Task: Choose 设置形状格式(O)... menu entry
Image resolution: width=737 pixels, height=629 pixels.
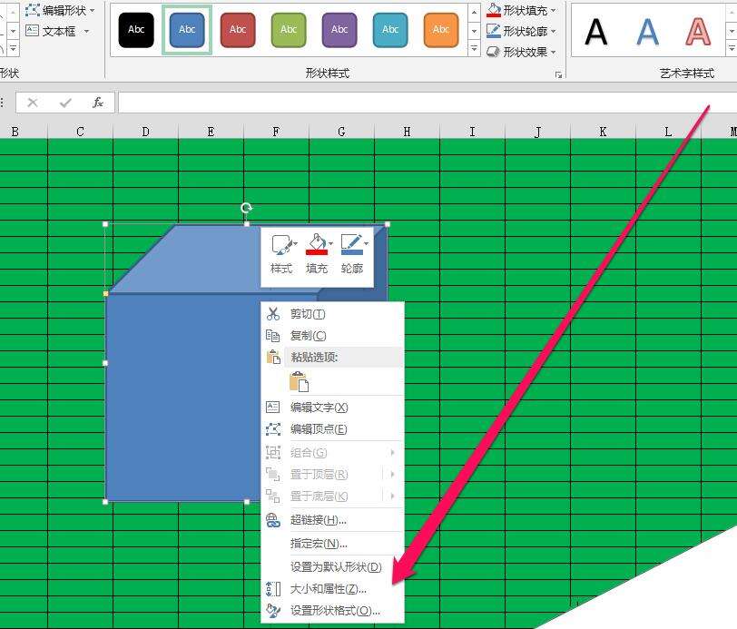Action: [332, 610]
